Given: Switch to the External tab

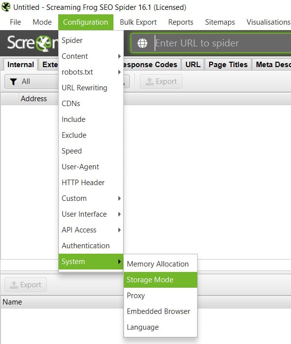Looking at the screenshot, I should pyautogui.click(x=49, y=65).
